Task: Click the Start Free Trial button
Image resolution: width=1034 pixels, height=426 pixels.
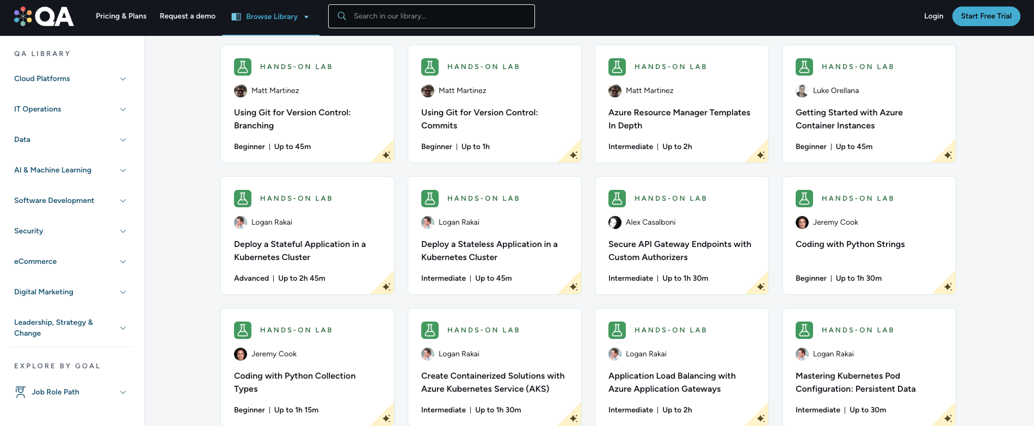Action: [x=986, y=16]
